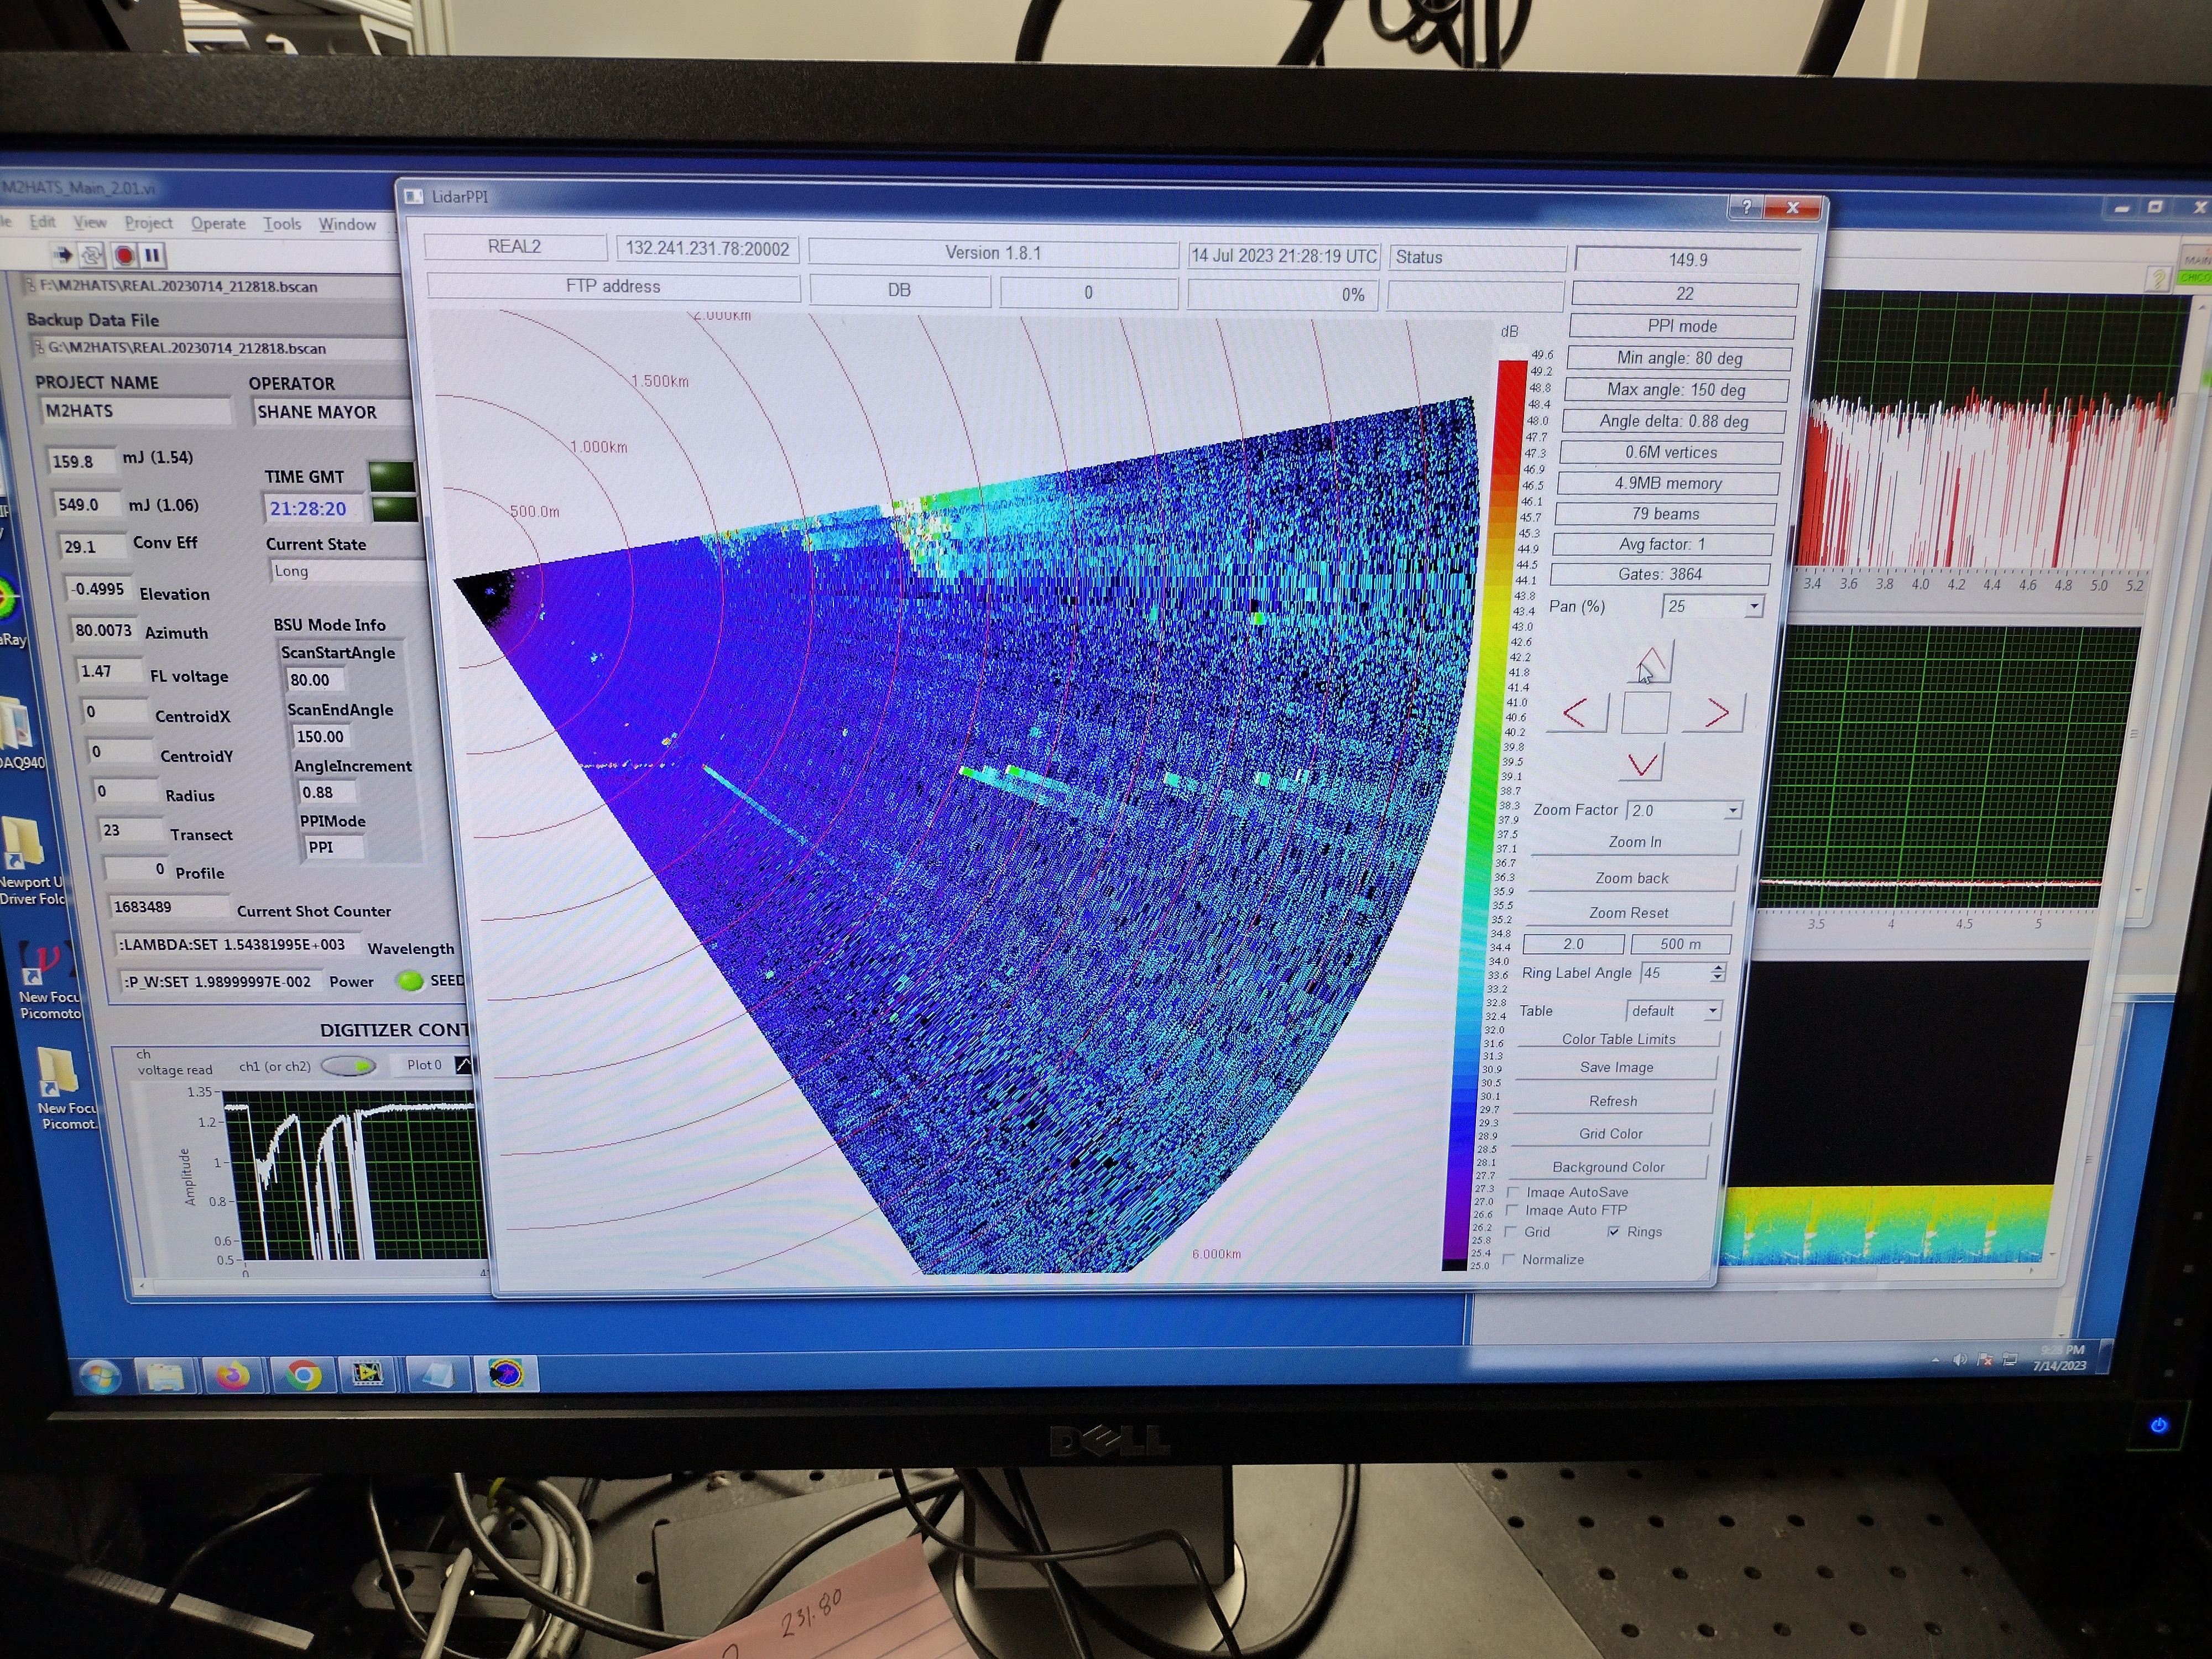Open the Zoom Factor dropdown
This screenshot has height=1659, width=2212.
(1732, 811)
